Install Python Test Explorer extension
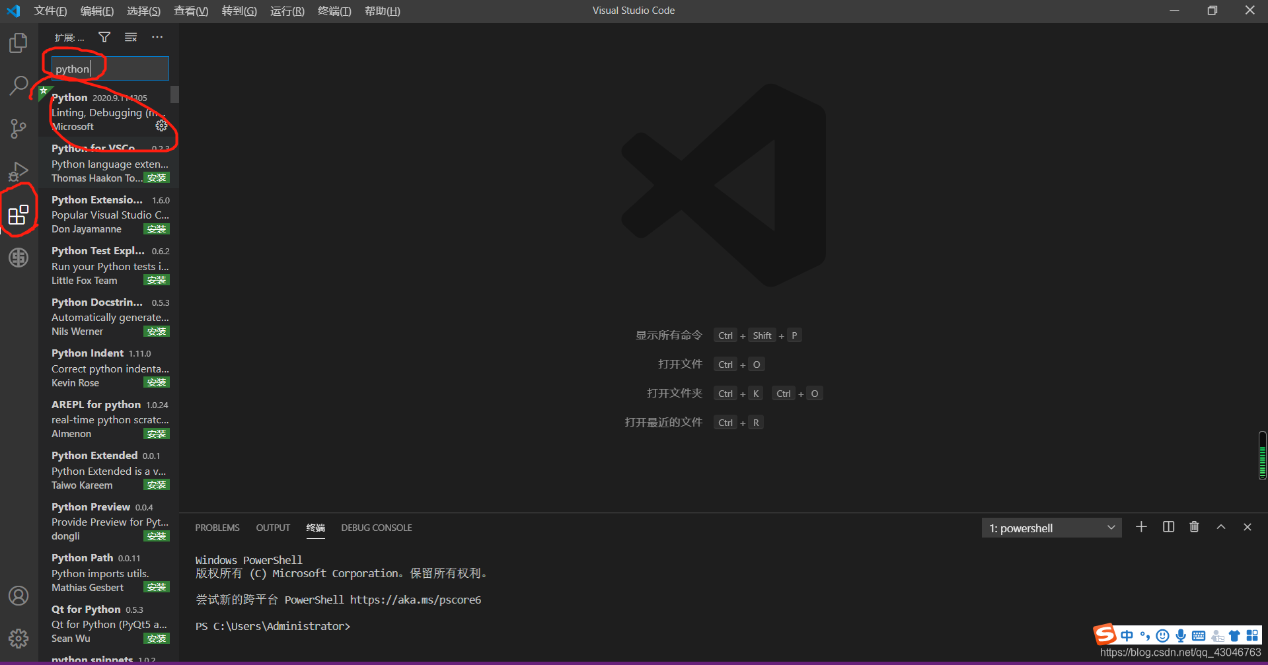Image resolution: width=1268 pixels, height=665 pixels. [x=157, y=280]
